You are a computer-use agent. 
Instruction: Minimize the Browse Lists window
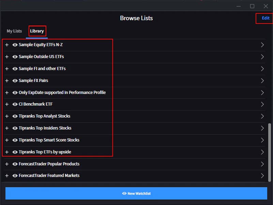click(239, 6)
